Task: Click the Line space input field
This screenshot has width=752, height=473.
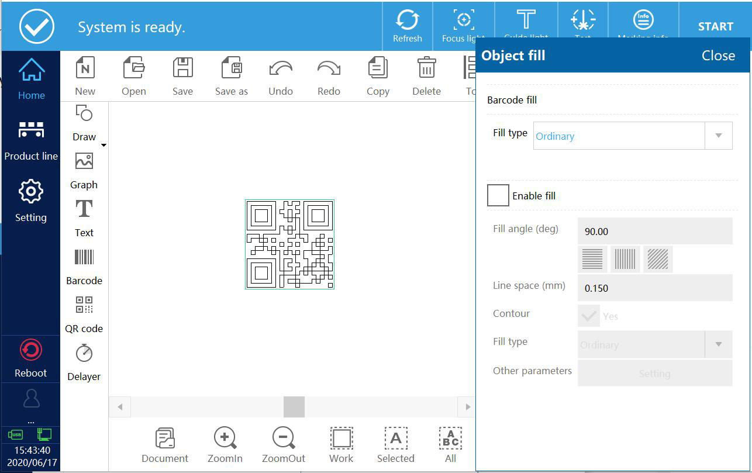Action: coord(655,288)
